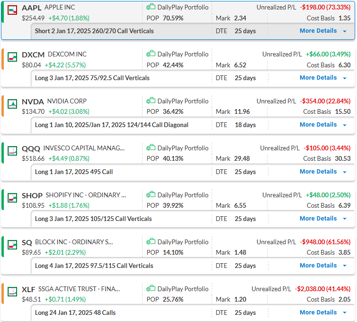
Task: Select the QQQ ticker symbol
Action: [x=31, y=149]
